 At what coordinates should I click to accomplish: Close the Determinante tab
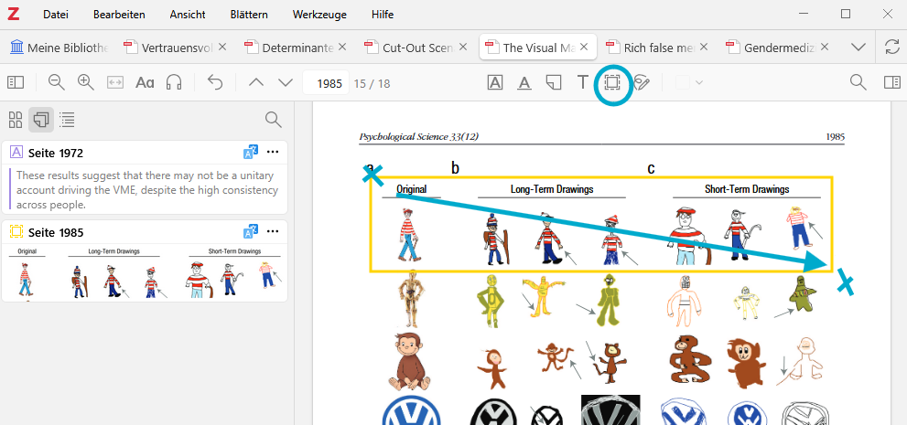[x=342, y=47]
